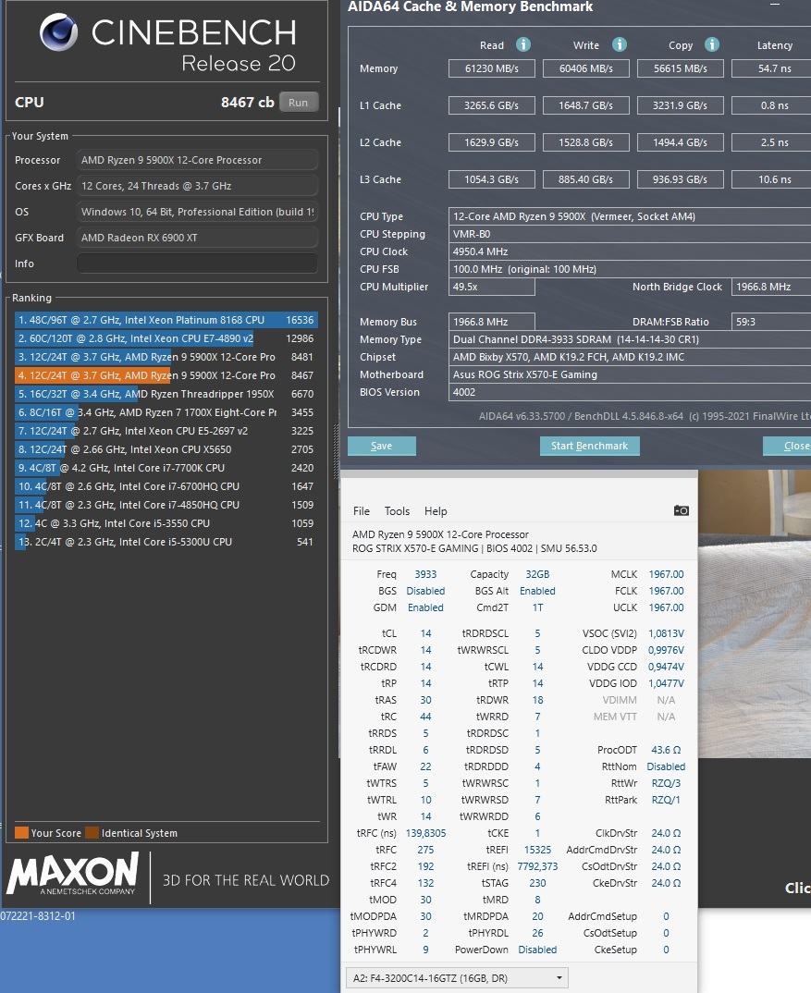811x993 pixels.
Task: Click the Motherboard Asus ROG Strix field
Action: pos(630,374)
